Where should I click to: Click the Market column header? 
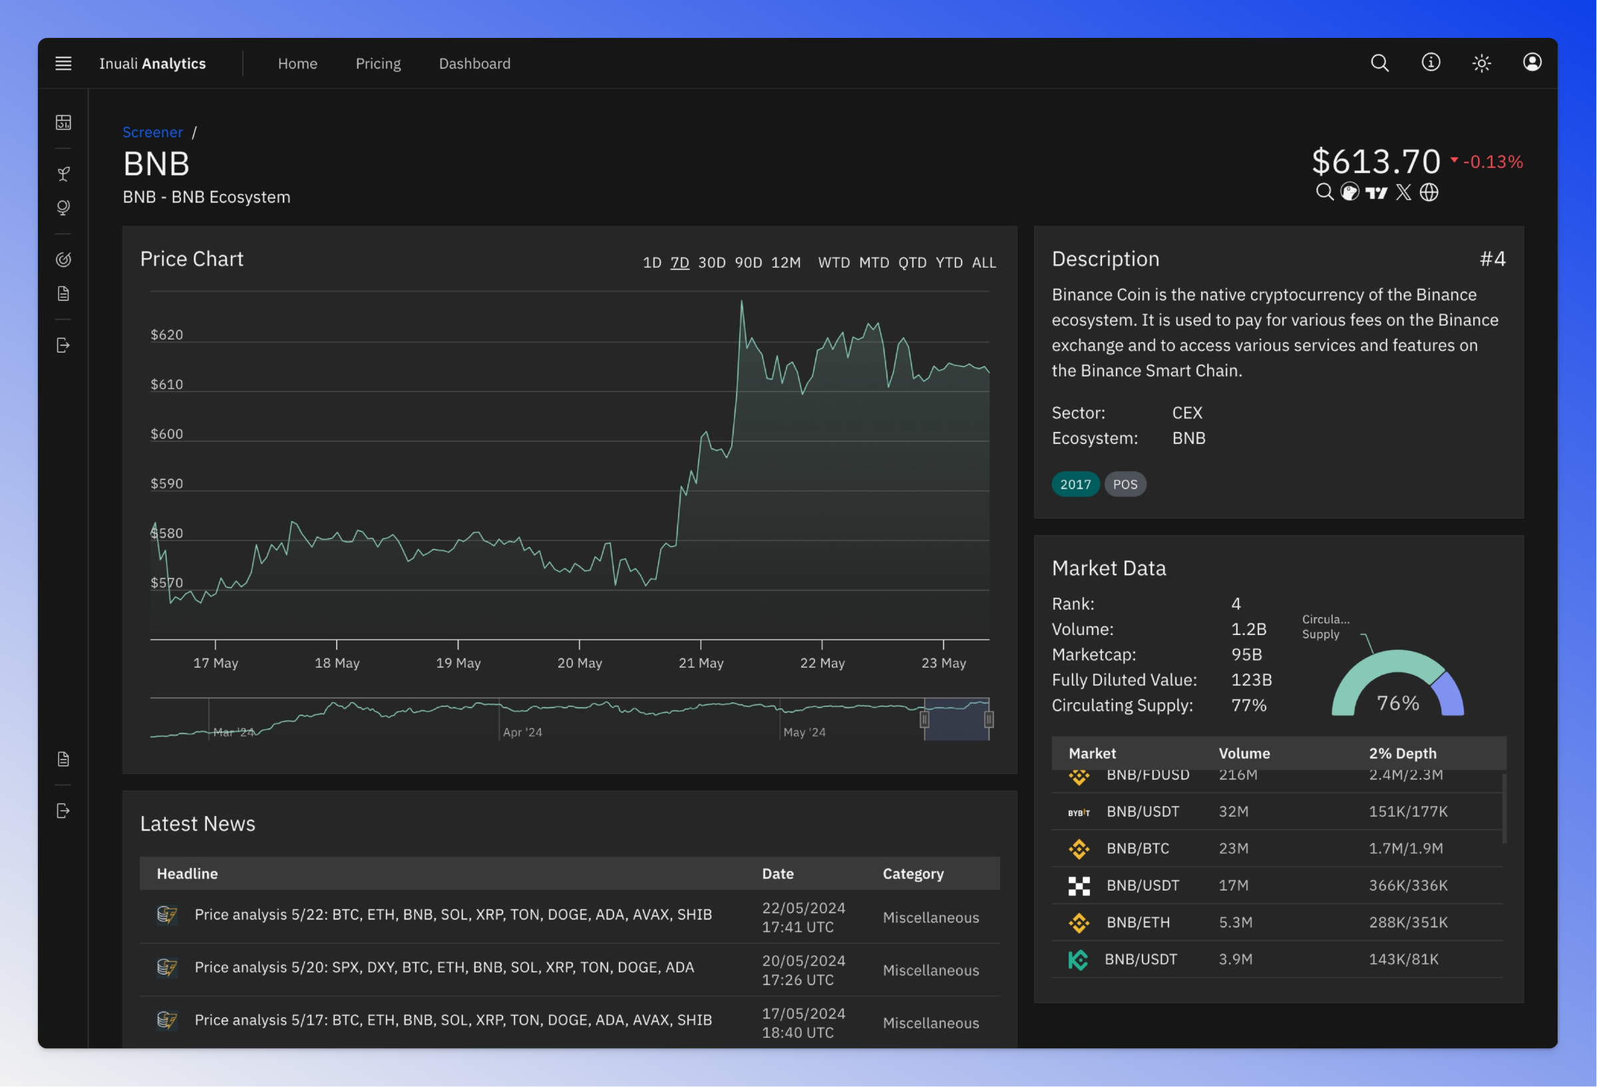point(1093,754)
